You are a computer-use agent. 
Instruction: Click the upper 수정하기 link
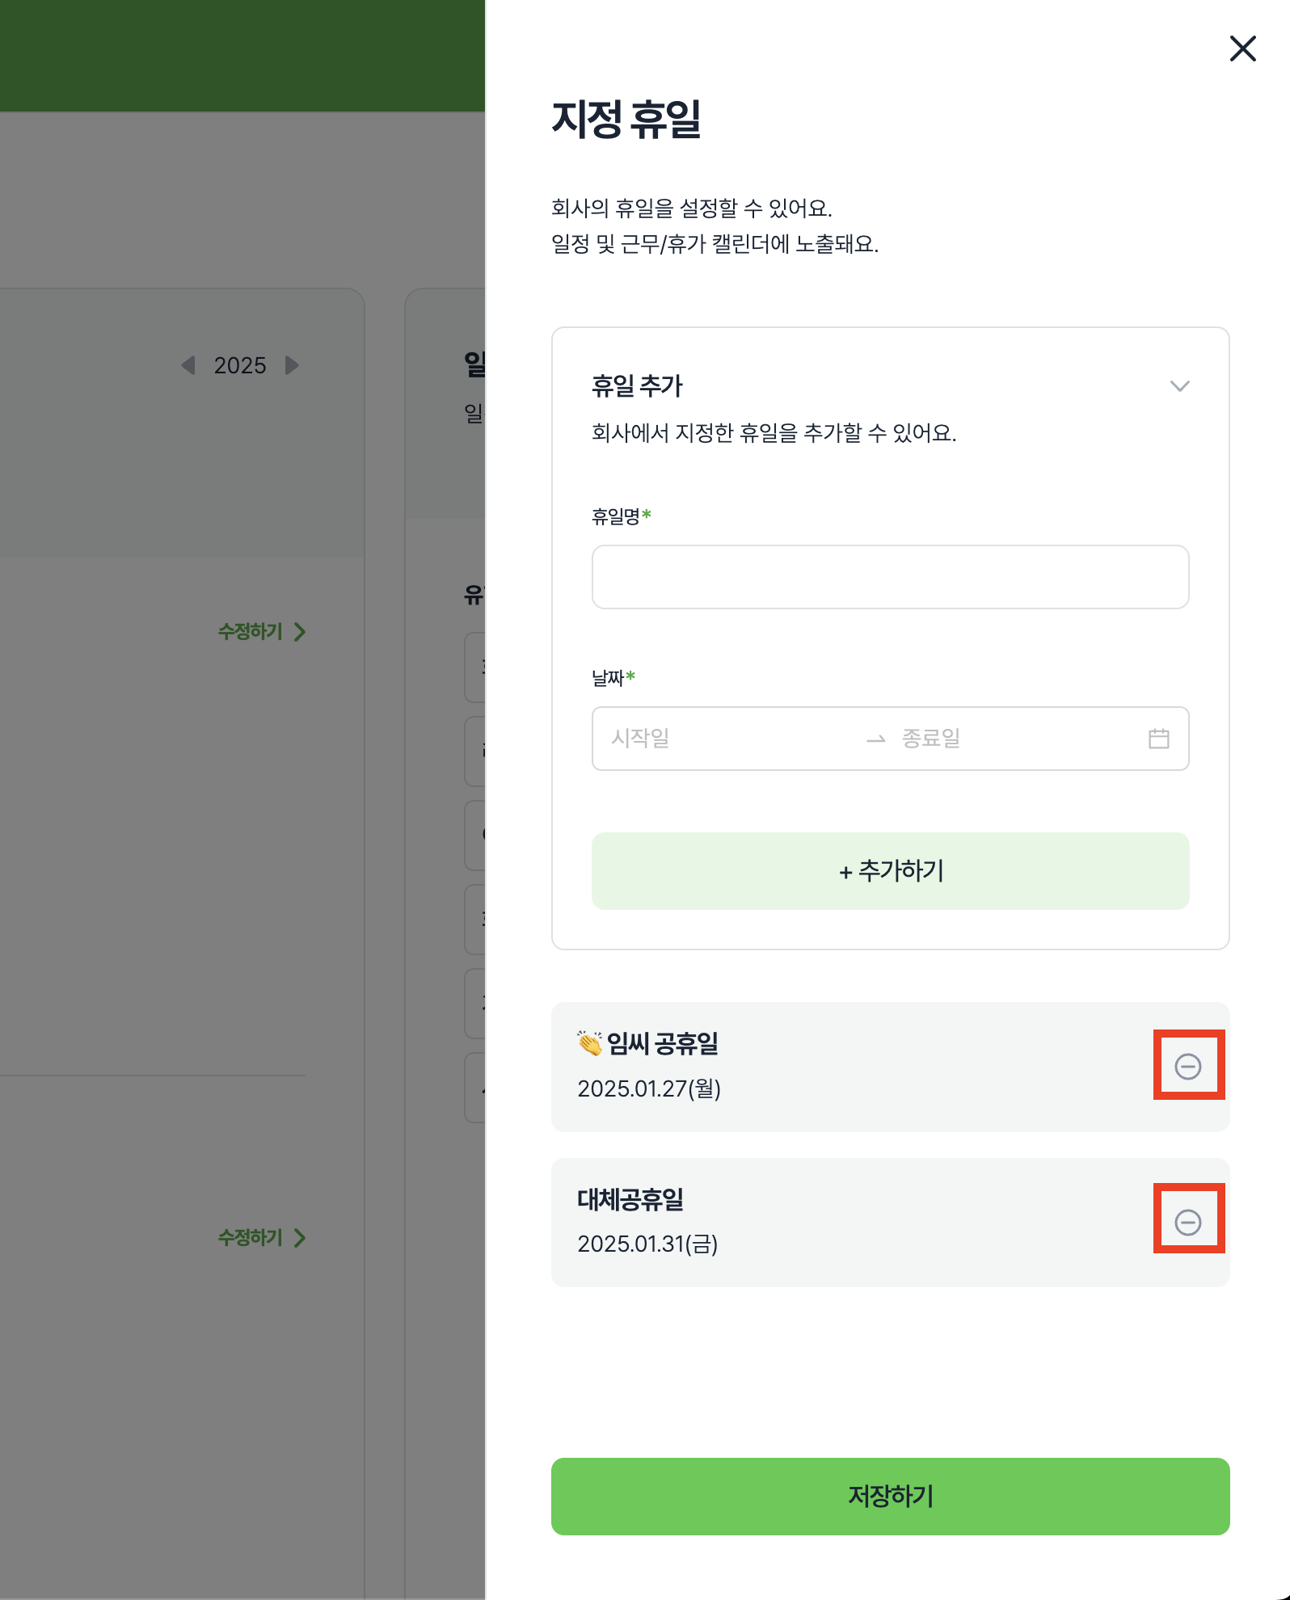261,632
